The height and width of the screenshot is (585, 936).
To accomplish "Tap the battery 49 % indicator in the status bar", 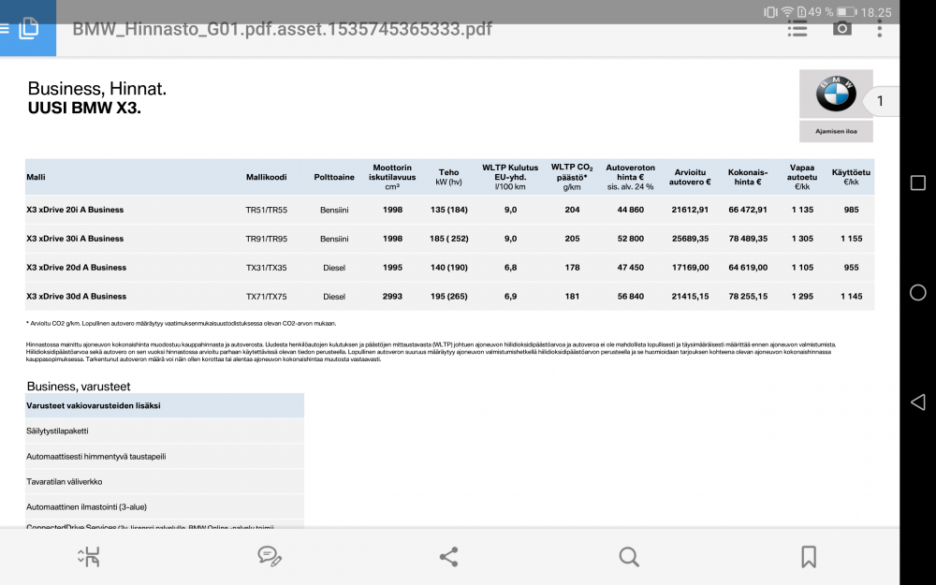I will [x=832, y=12].
